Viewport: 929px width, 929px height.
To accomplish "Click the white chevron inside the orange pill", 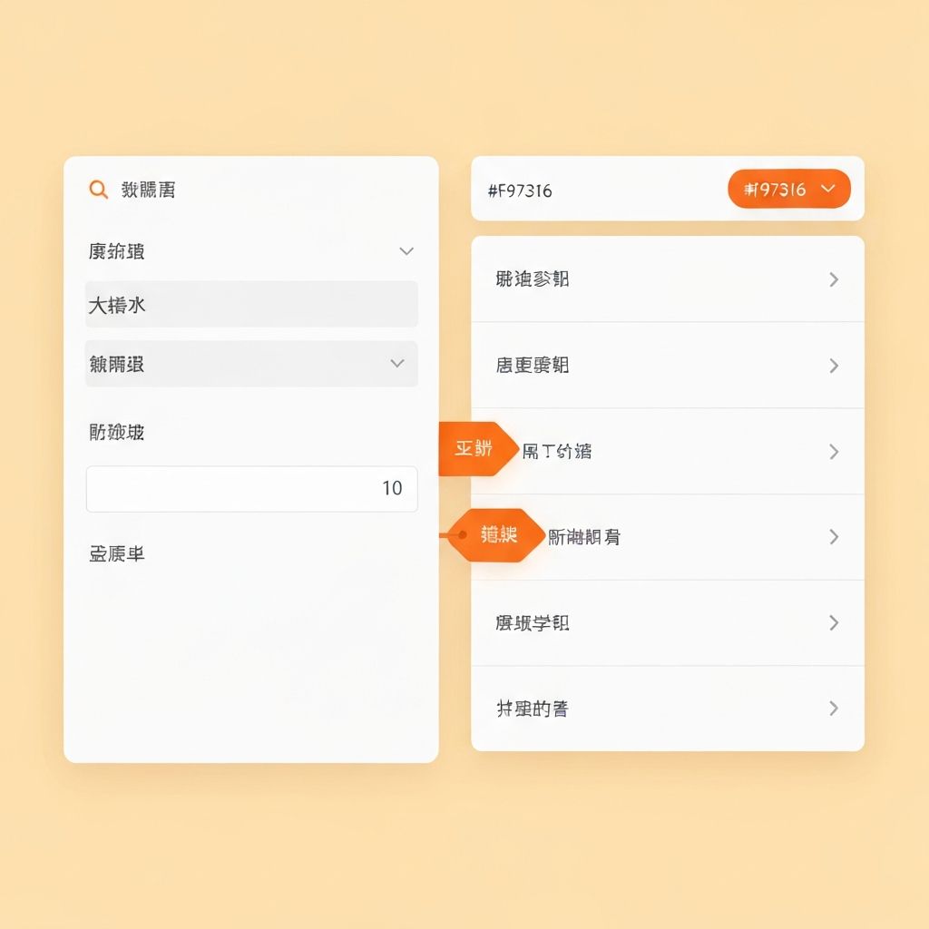I will coord(826,189).
